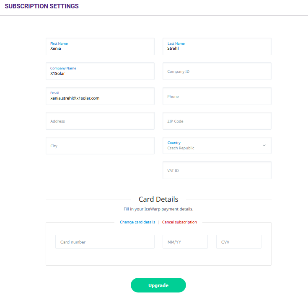Click the Cancel subscription link
This screenshot has width=308, height=295.
click(x=179, y=222)
